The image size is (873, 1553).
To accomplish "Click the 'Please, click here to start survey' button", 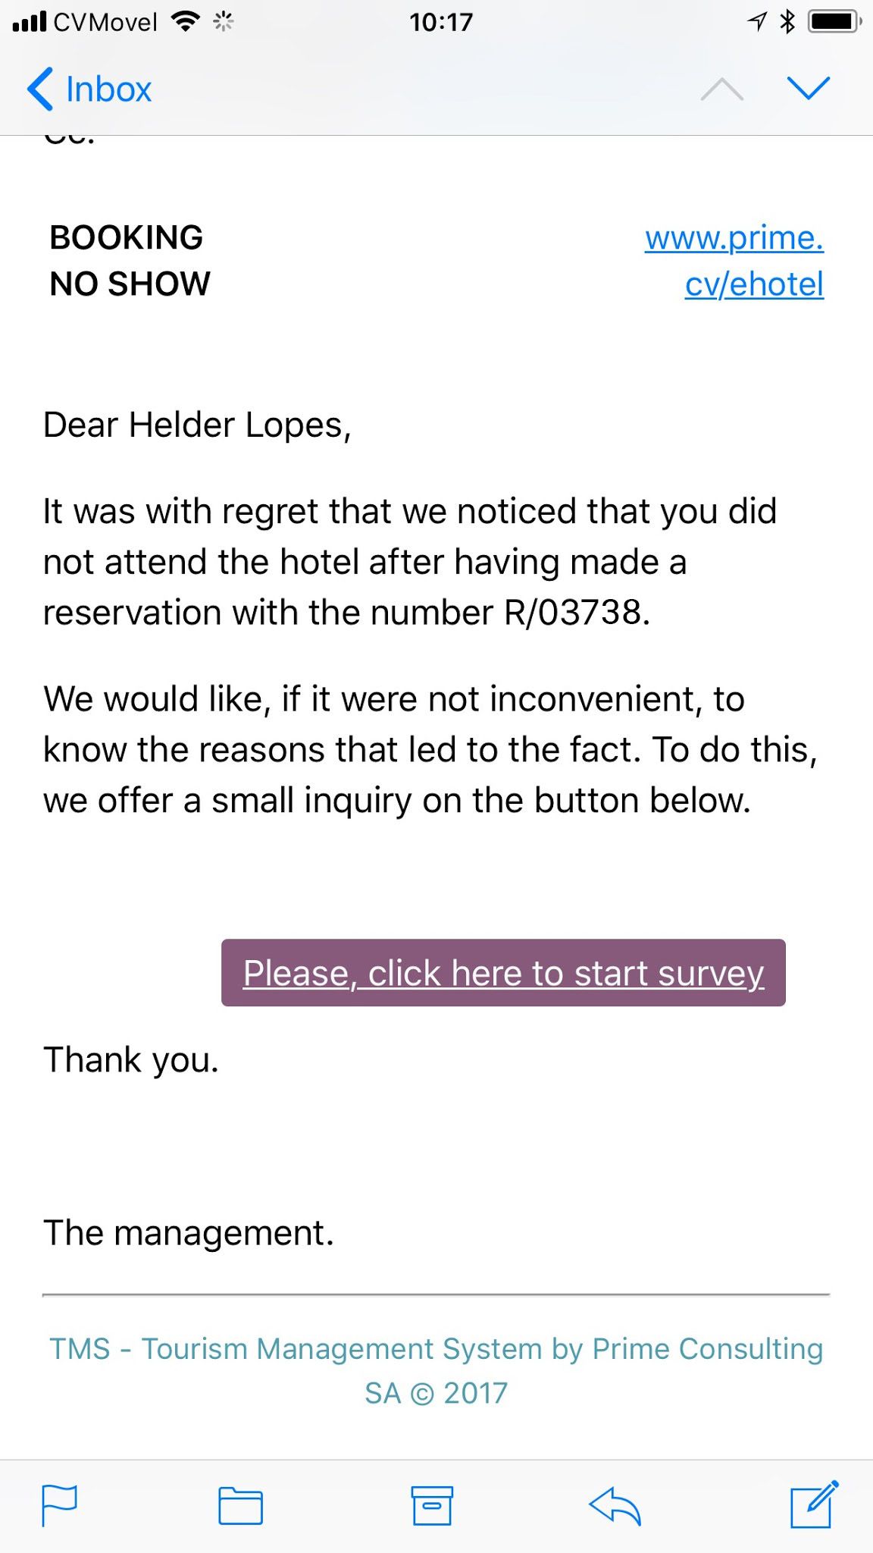I will [x=503, y=973].
